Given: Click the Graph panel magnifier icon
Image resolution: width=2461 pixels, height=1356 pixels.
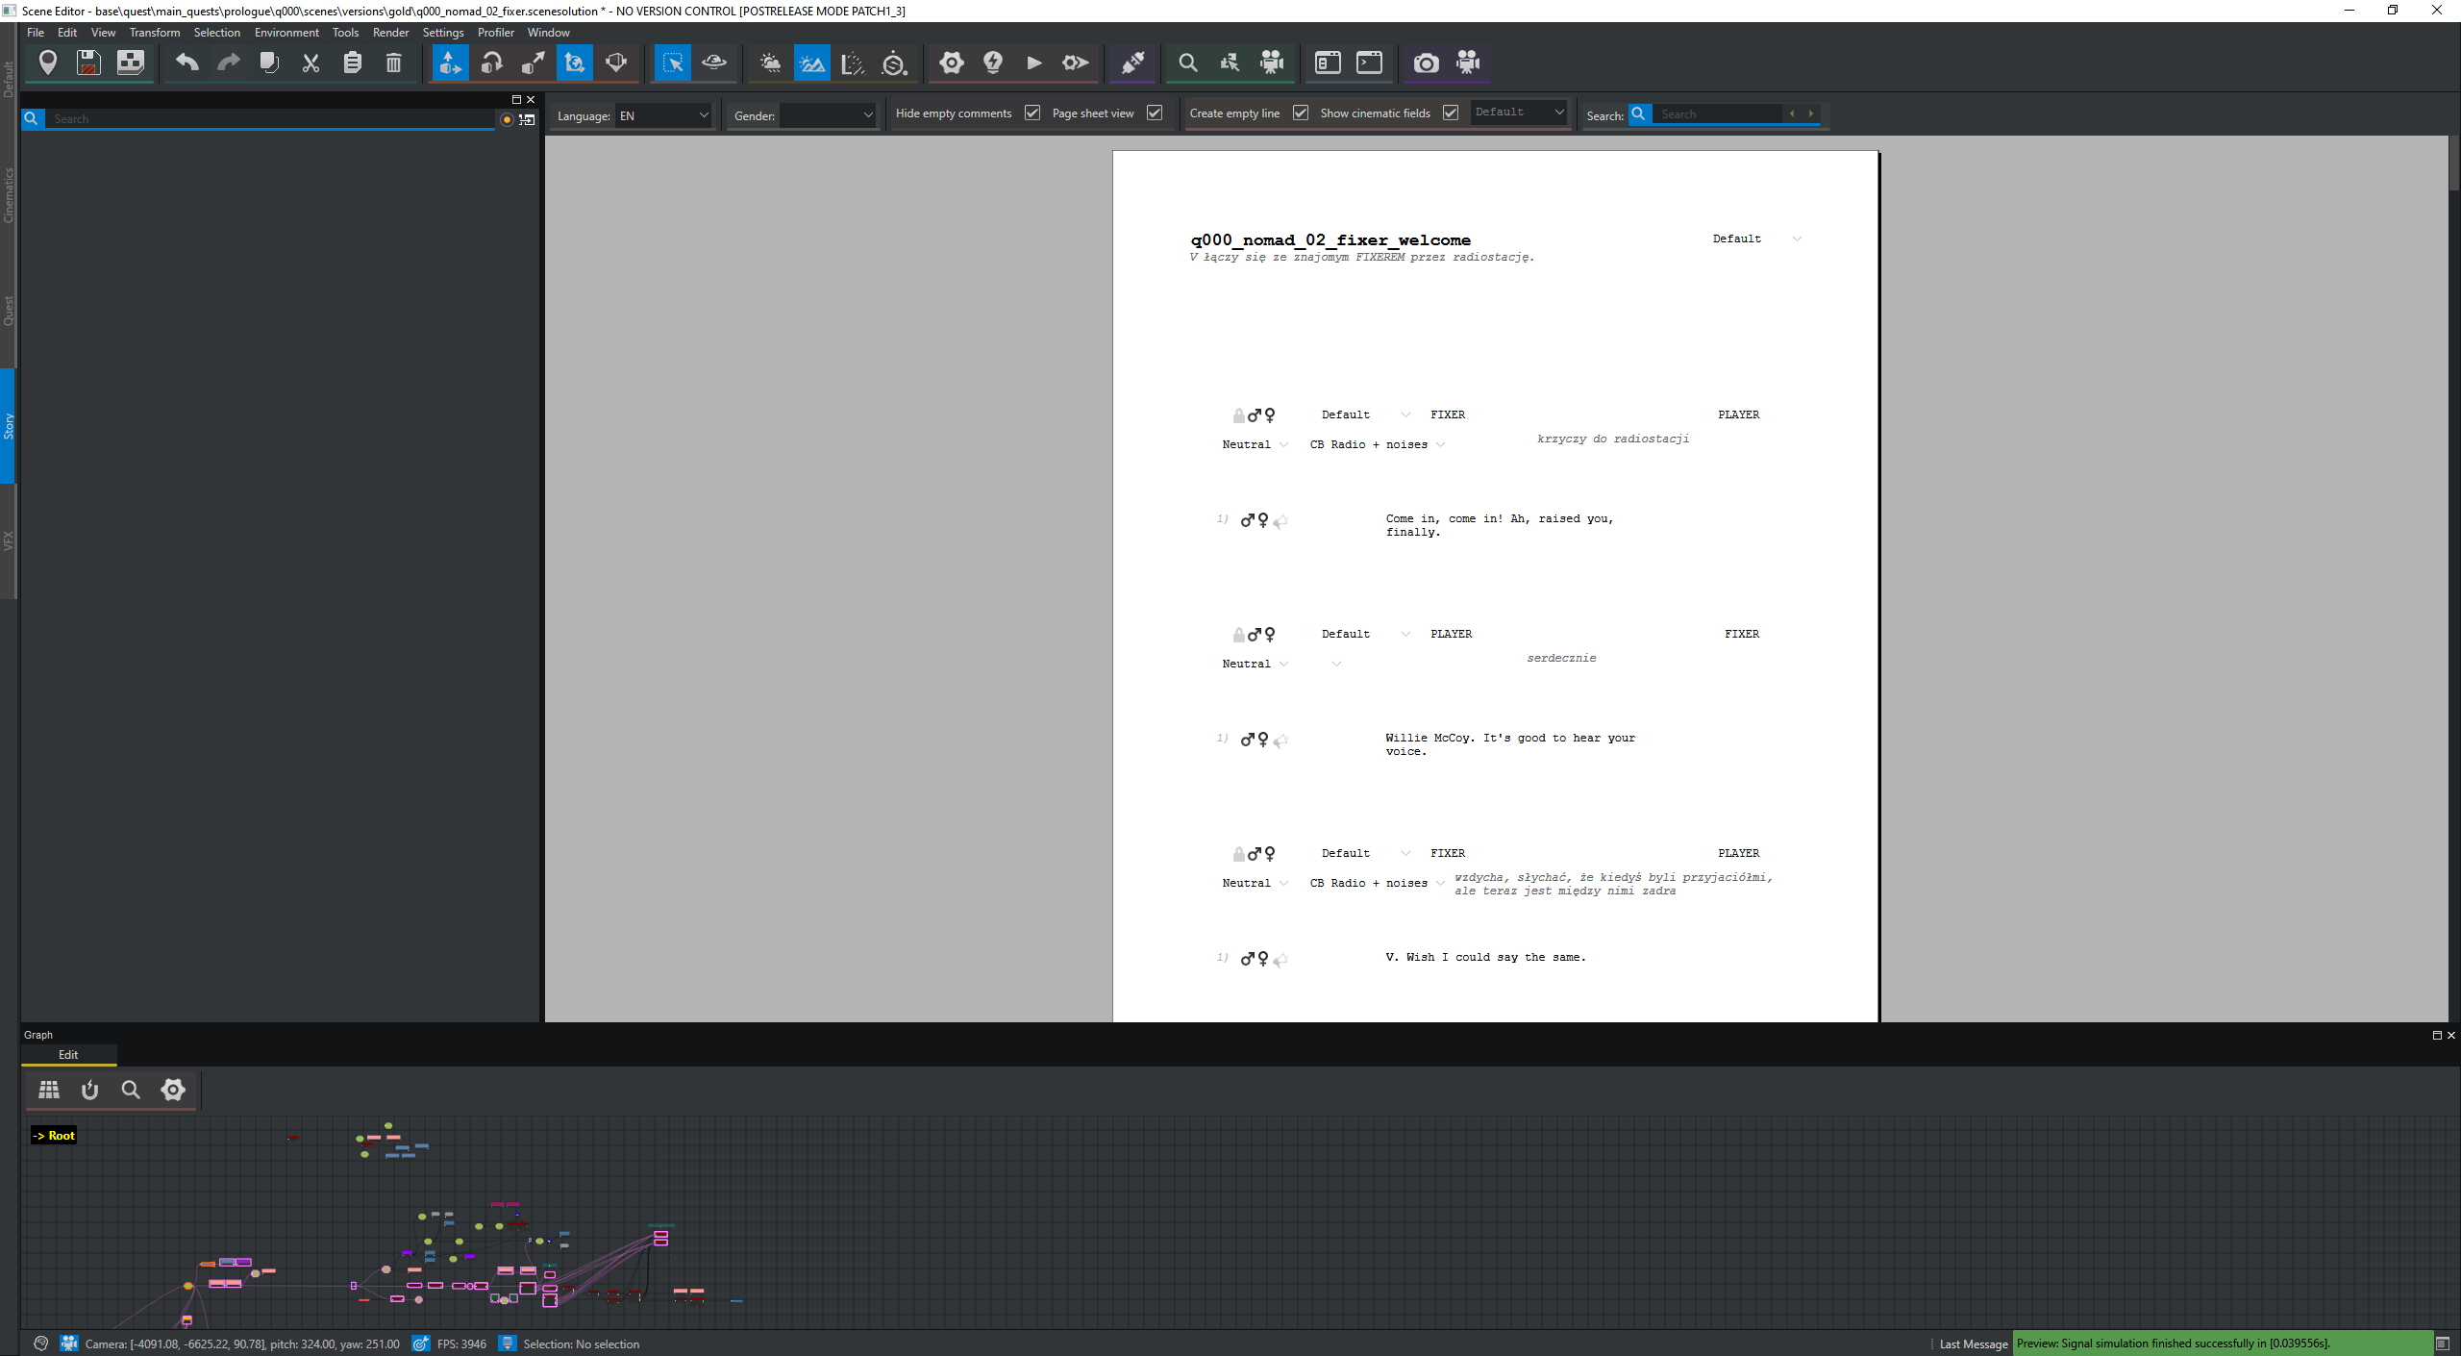Looking at the screenshot, I should (131, 1090).
